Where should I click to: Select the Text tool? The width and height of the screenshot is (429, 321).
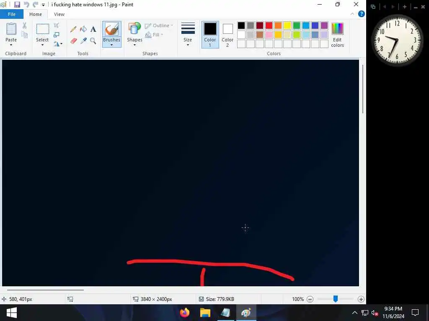[x=93, y=29]
